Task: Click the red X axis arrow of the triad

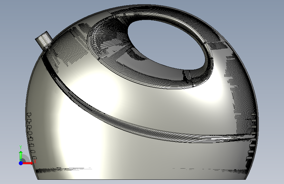Action: [x=28, y=163]
